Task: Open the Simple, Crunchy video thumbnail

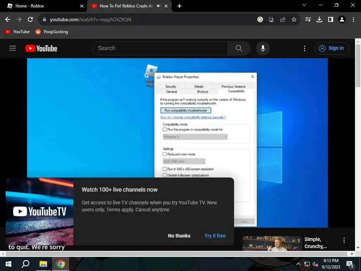Action: coord(272,243)
